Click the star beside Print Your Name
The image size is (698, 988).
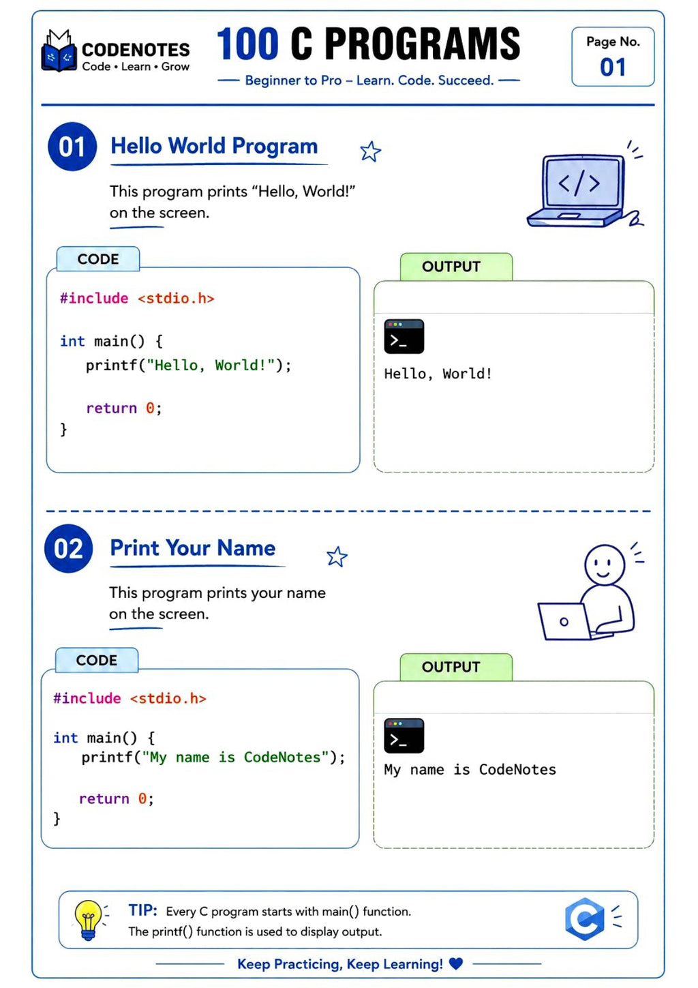(337, 557)
